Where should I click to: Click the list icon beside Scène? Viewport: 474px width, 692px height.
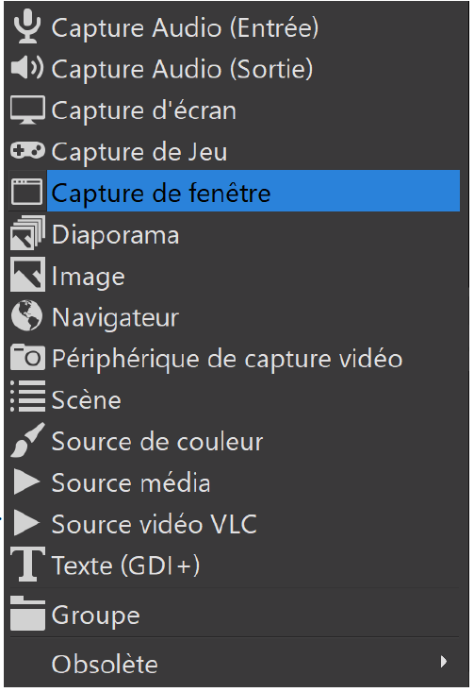(x=27, y=396)
